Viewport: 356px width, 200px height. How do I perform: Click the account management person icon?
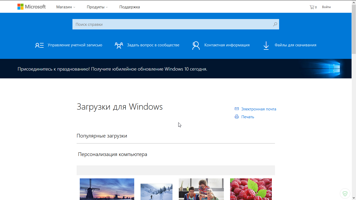[x=39, y=45]
